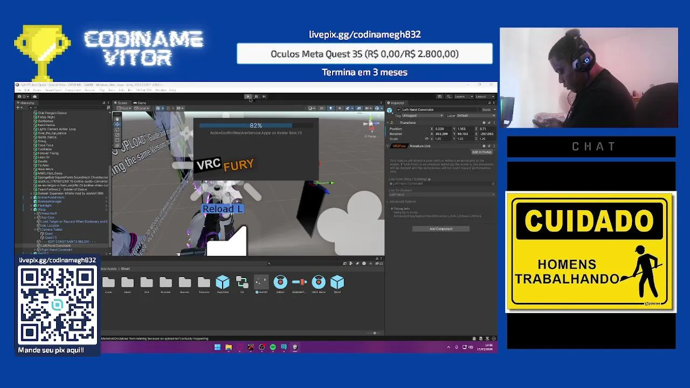Open the Window menu
This screenshot has height=388, width=690.
[x=161, y=90]
